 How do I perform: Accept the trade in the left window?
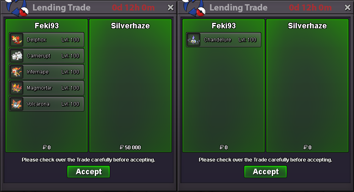pyautogui.click(x=88, y=172)
